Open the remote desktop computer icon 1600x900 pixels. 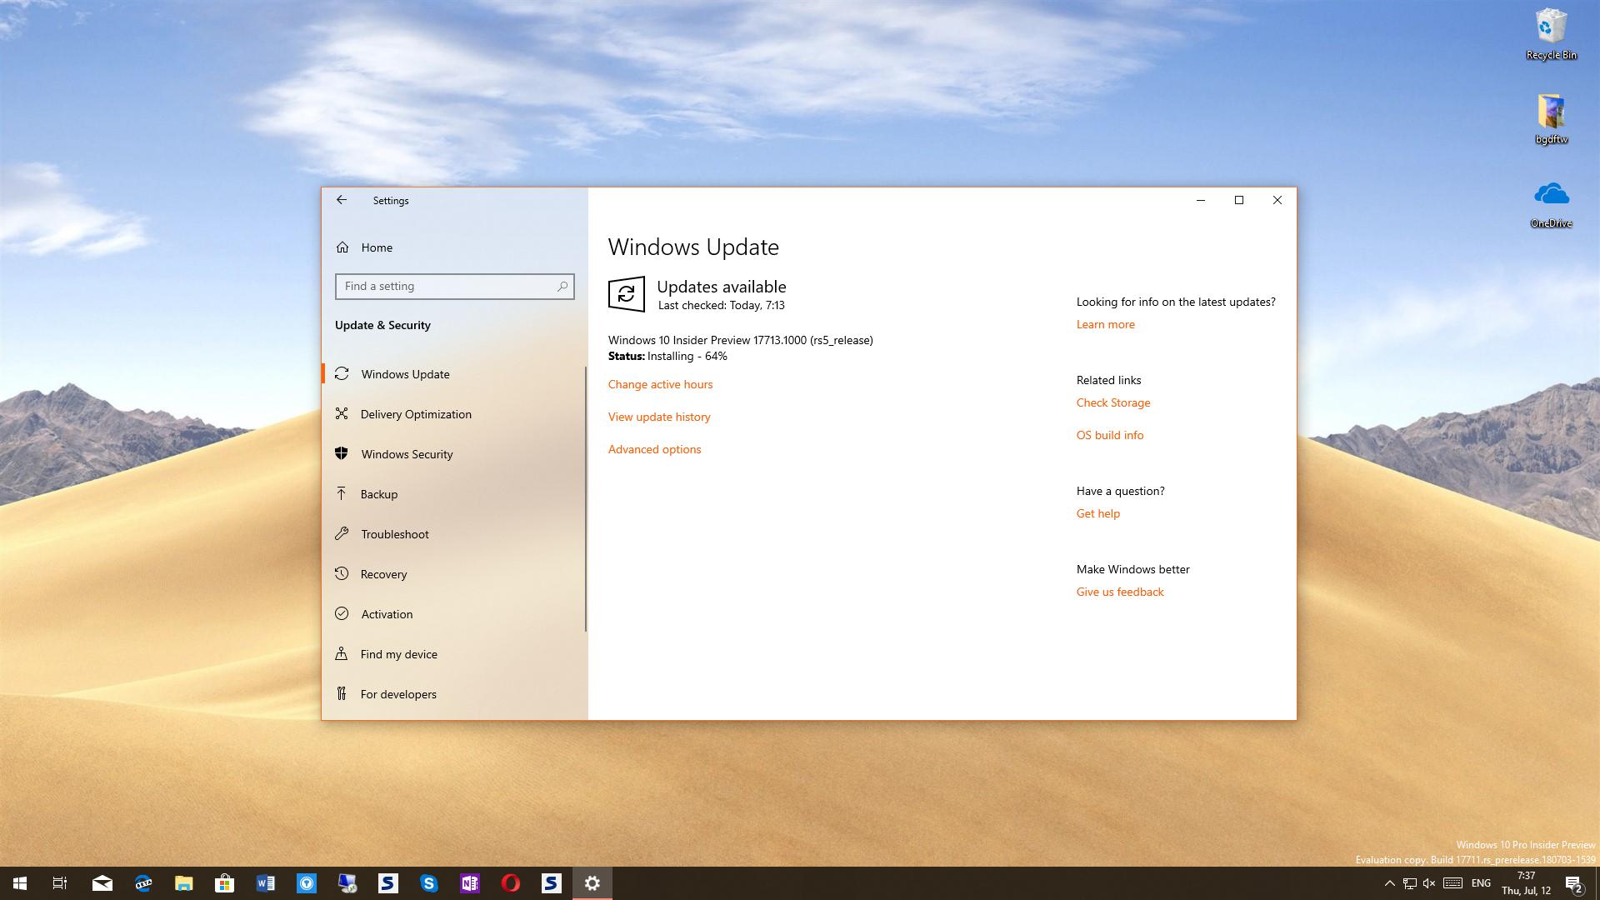coord(347,883)
